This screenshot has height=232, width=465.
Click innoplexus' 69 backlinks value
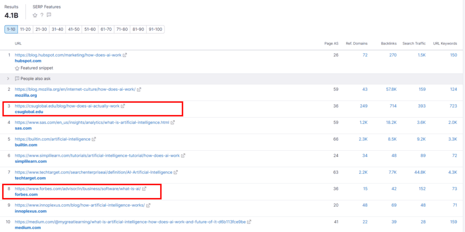pyautogui.click(x=394, y=205)
